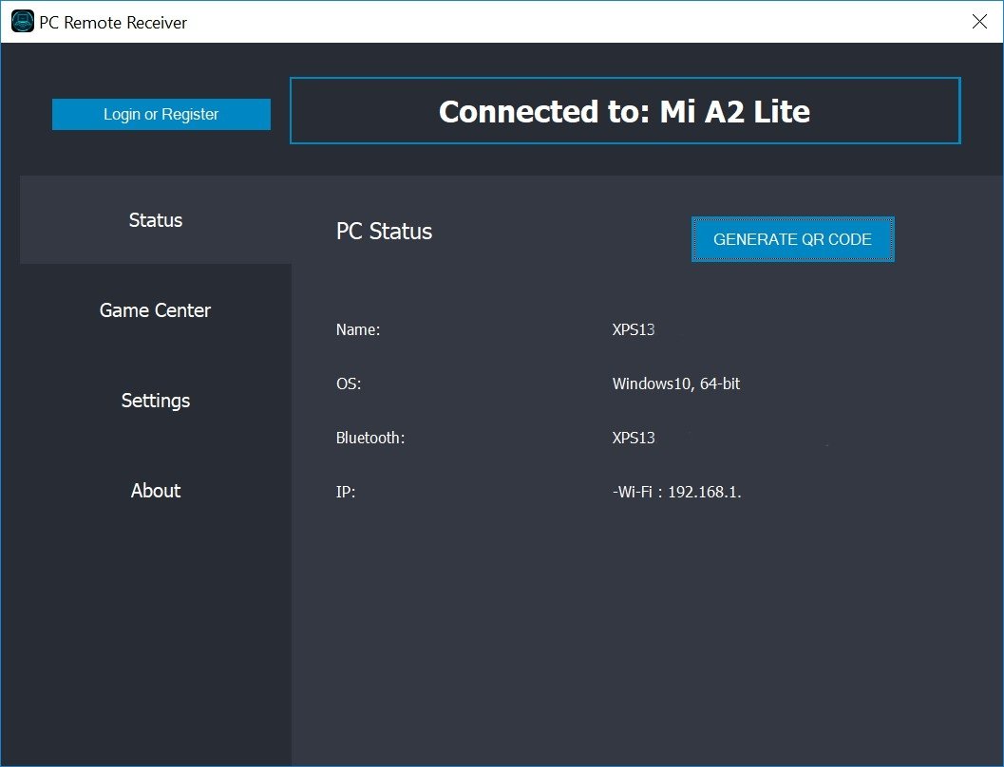
Task: Select the 'IP:' label
Action: [345, 492]
